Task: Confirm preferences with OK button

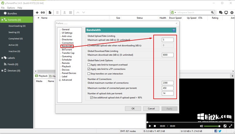Action: [133, 109]
